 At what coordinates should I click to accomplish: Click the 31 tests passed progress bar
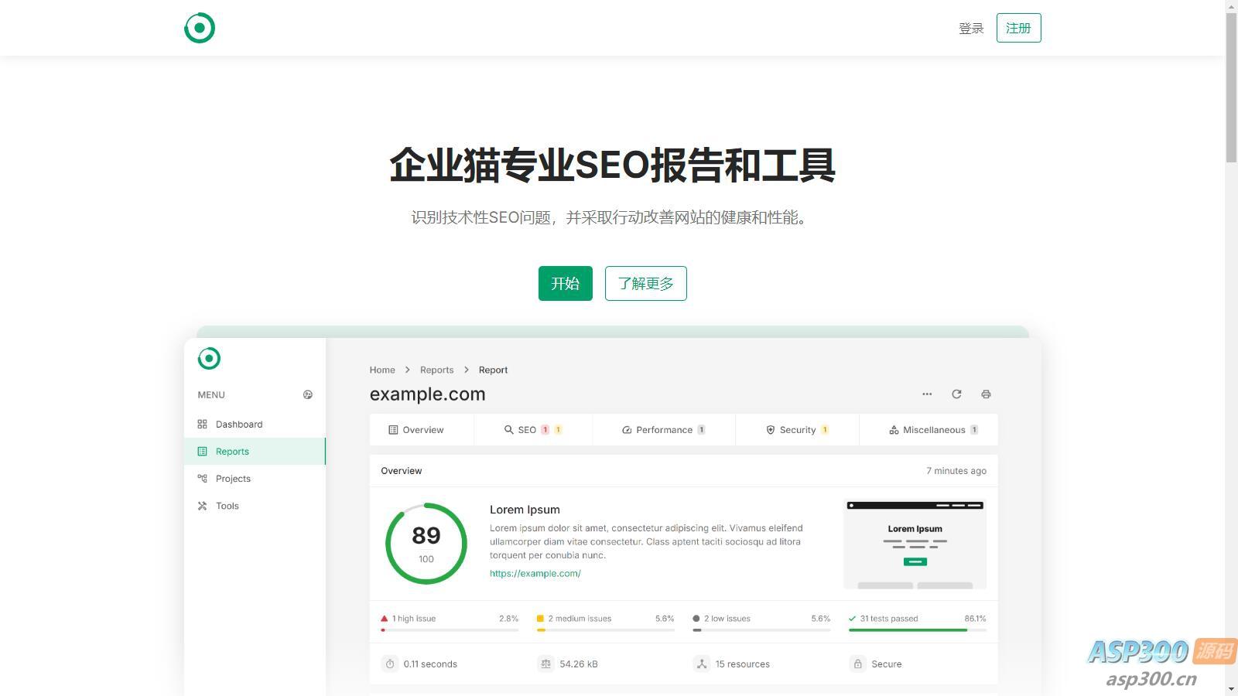coord(917,630)
